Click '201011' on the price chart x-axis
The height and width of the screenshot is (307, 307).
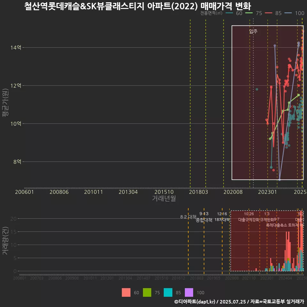(x=94, y=192)
